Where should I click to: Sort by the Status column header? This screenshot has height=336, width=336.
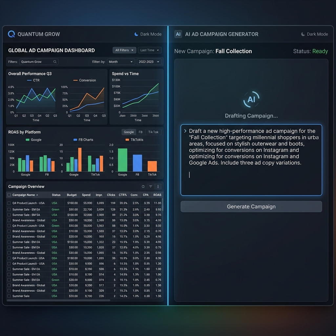[x=56, y=195]
